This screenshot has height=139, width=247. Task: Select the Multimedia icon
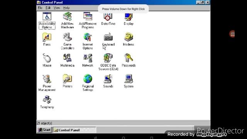point(68,58)
